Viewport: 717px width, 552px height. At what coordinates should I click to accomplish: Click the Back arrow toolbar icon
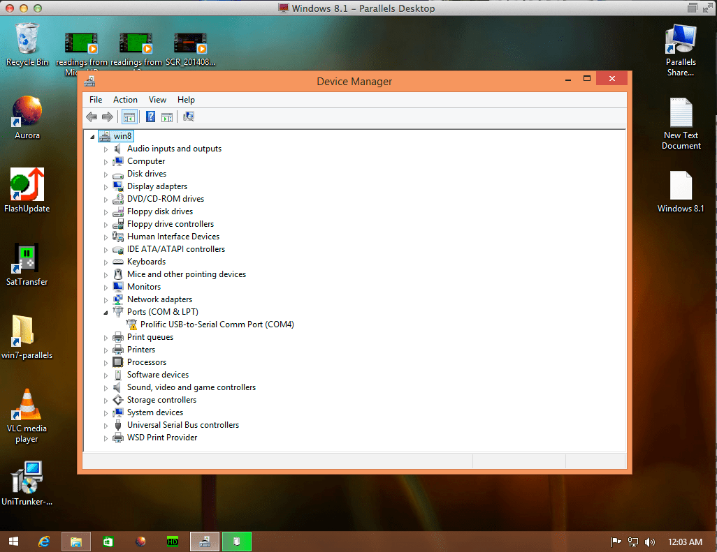tap(92, 117)
